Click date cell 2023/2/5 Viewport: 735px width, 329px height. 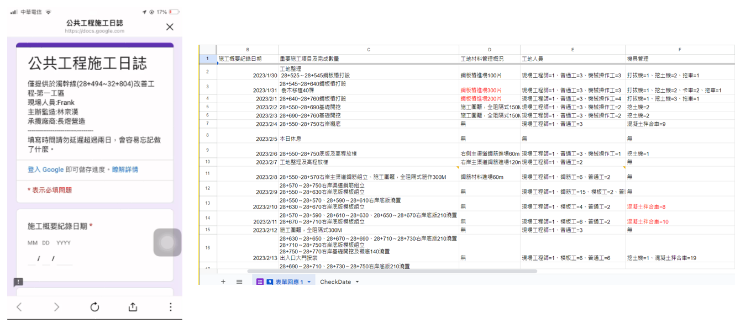tap(248, 135)
